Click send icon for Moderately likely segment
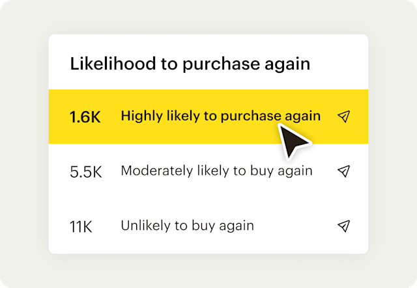Image resolution: width=417 pixels, height=288 pixels. coord(343,171)
